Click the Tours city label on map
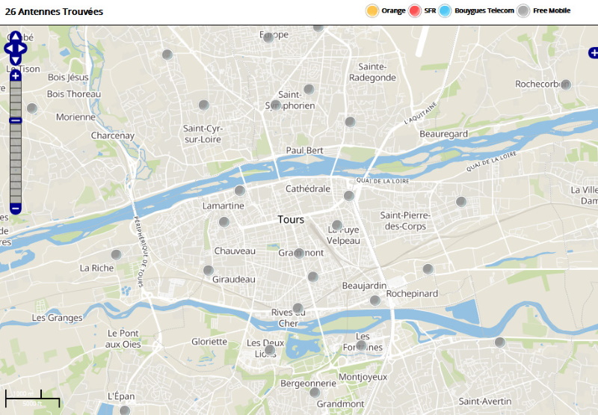This screenshot has width=598, height=415. pyautogui.click(x=291, y=220)
